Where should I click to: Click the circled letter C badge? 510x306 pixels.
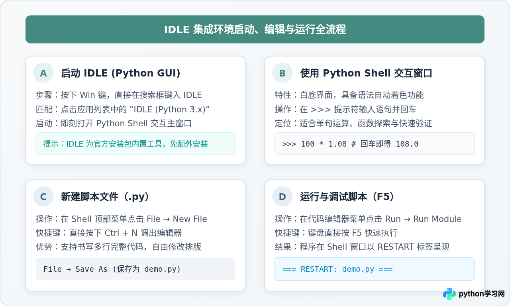[43, 197]
